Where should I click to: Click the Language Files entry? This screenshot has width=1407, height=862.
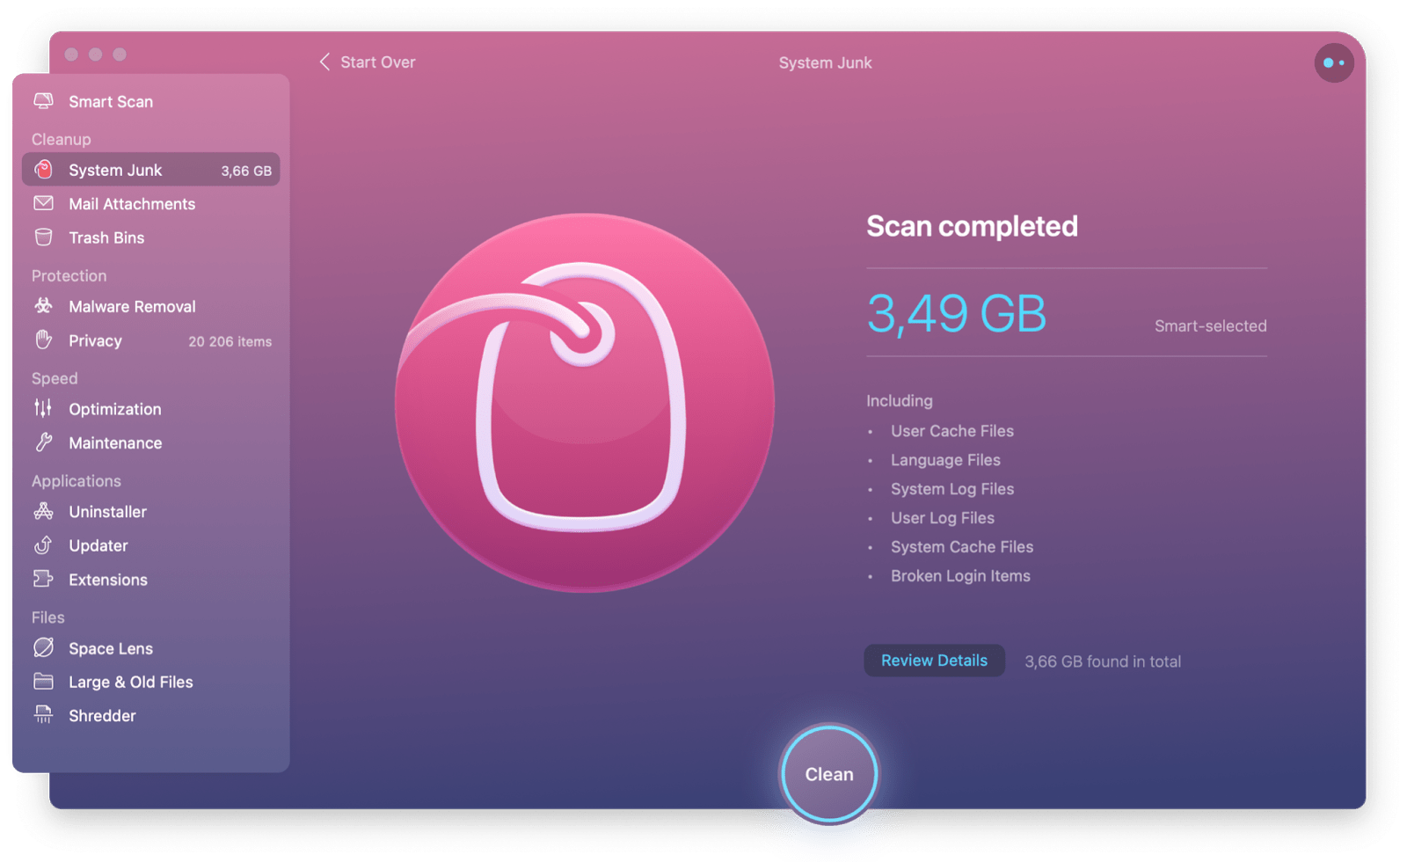945,460
